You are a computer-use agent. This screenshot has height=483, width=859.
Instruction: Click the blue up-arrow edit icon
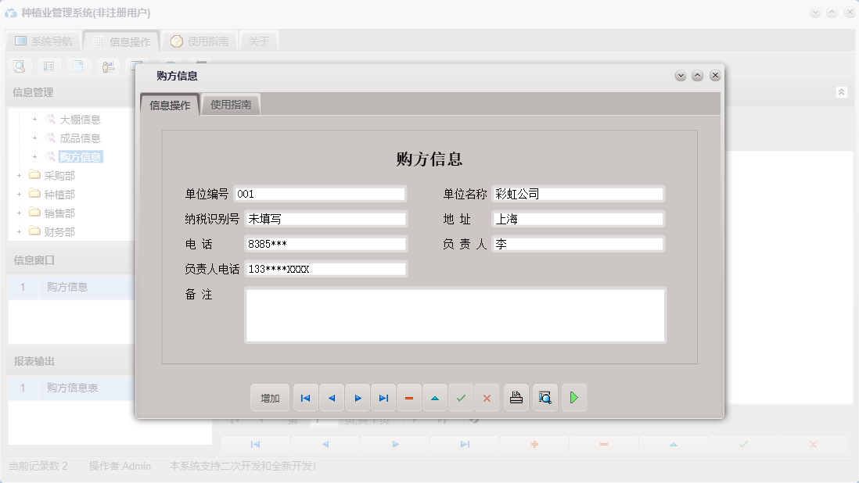[x=435, y=398]
